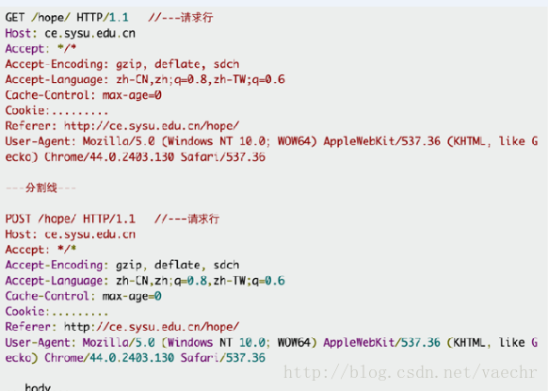This screenshot has width=548, height=391.
Task: Click the "GET /hope/ HTTP/1.1" request line
Action: click(x=67, y=18)
